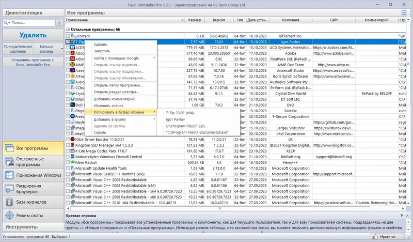413x242 pixels.
Task: Uncheck the 7-Zip checkbox
Action: (68, 42)
